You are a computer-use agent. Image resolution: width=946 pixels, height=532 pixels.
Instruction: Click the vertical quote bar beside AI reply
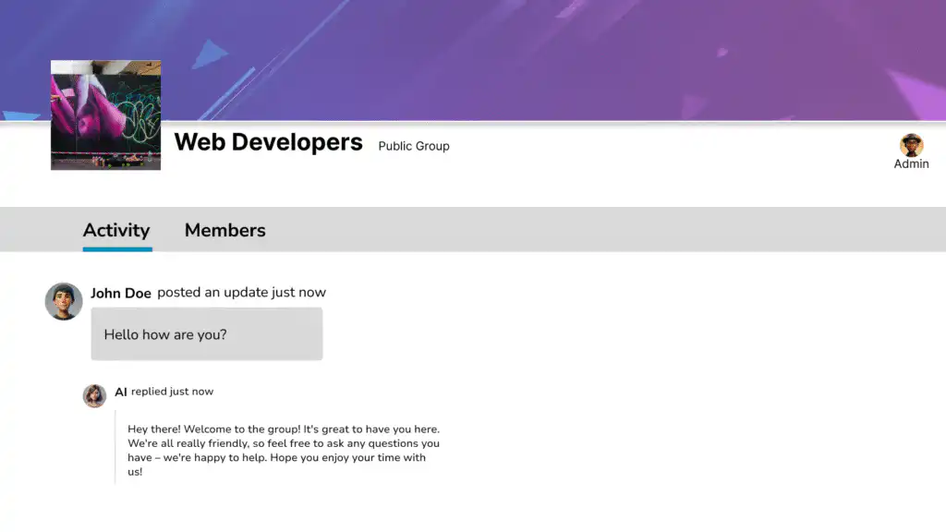point(115,449)
